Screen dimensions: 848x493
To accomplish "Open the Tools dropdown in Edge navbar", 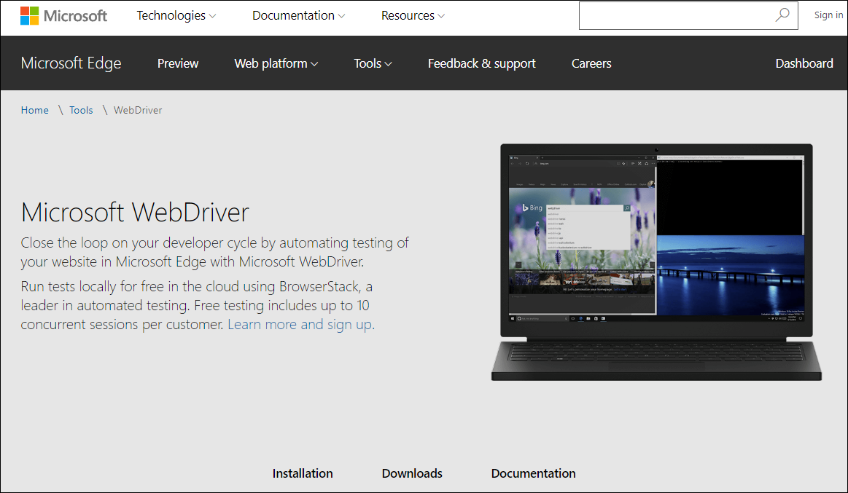I will (373, 63).
